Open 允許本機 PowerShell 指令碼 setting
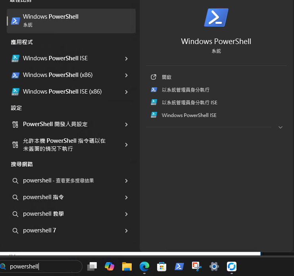 [x=71, y=145]
